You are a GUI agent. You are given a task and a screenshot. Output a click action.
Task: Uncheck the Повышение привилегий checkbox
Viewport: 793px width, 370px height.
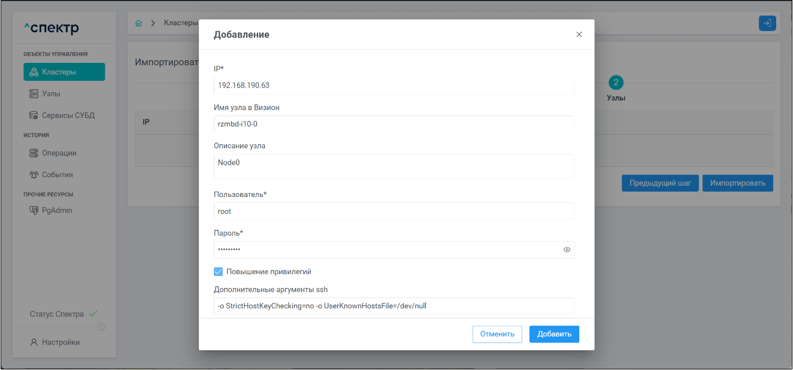pyautogui.click(x=219, y=272)
